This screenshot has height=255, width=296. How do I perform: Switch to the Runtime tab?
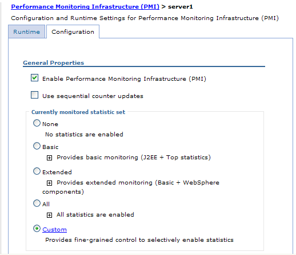[x=27, y=32]
